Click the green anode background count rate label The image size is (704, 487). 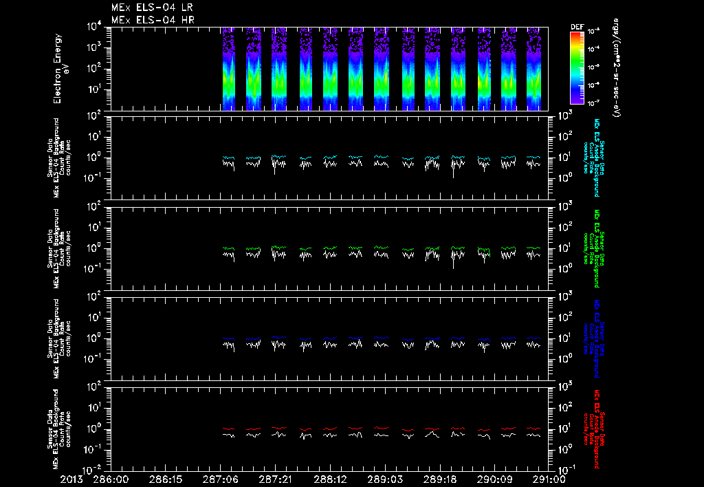(594, 248)
